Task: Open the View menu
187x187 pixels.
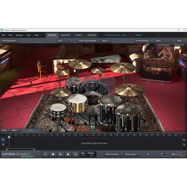Action: tap(29, 35)
